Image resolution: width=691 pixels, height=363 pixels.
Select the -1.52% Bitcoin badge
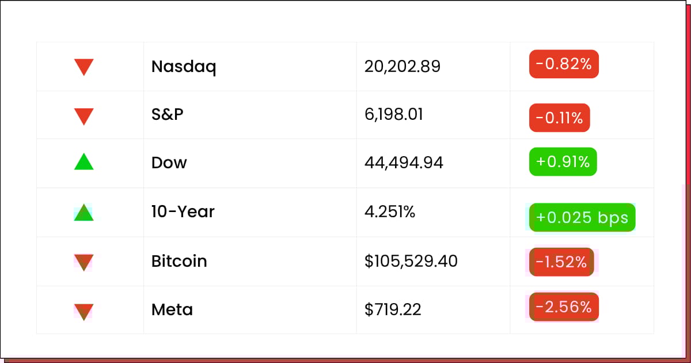coord(561,262)
